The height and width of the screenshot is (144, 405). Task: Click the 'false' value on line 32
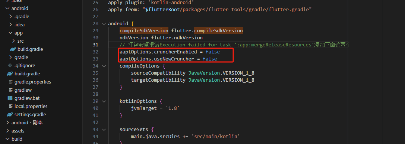tap(213, 52)
